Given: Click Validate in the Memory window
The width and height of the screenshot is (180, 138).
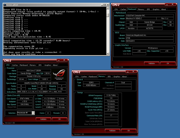Looking at the screenshot, I should click(112, 130).
